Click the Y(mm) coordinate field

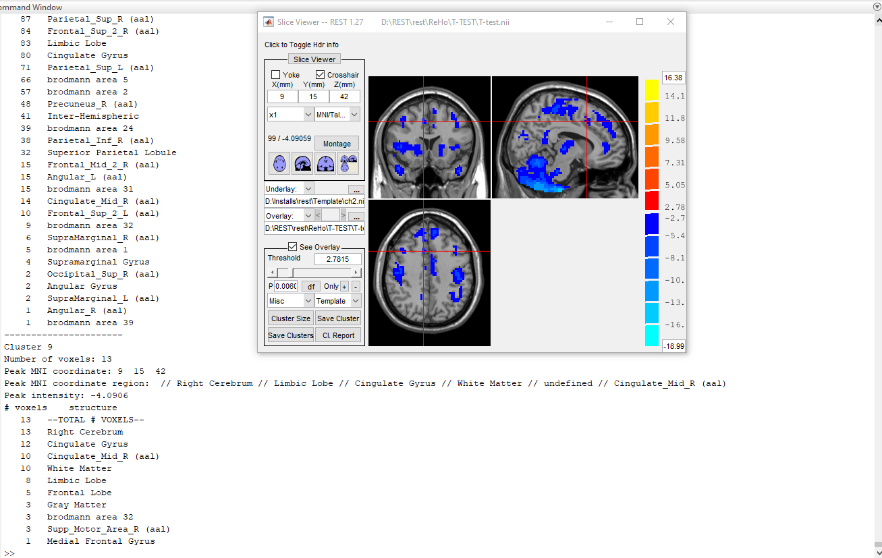(314, 96)
